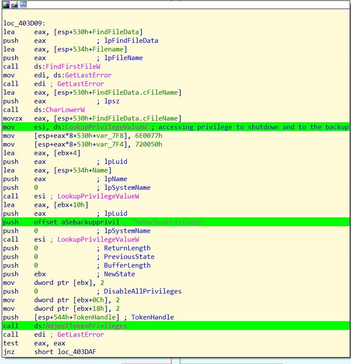Click the Filename variable in lea line
This screenshot has height=364, width=351.
tap(108, 49)
